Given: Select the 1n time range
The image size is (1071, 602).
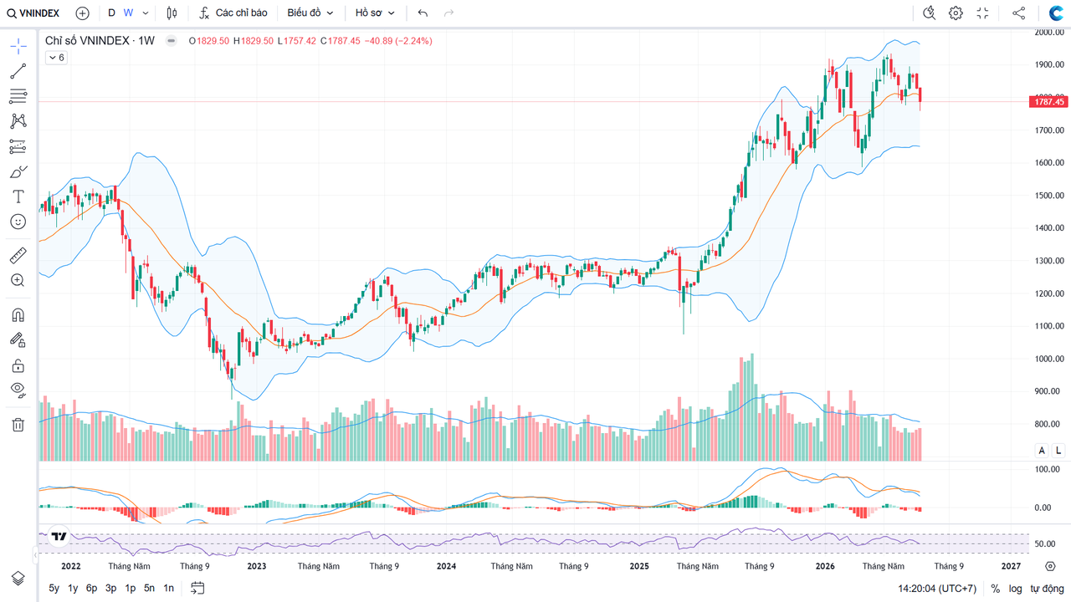Looking at the screenshot, I should pyautogui.click(x=168, y=589).
